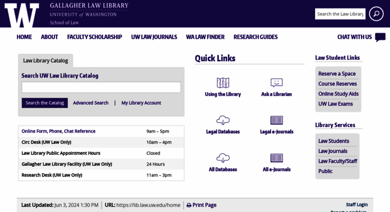Open the Ask a Librarian text link
Viewport: 390px width, 212px height.
pos(277,94)
